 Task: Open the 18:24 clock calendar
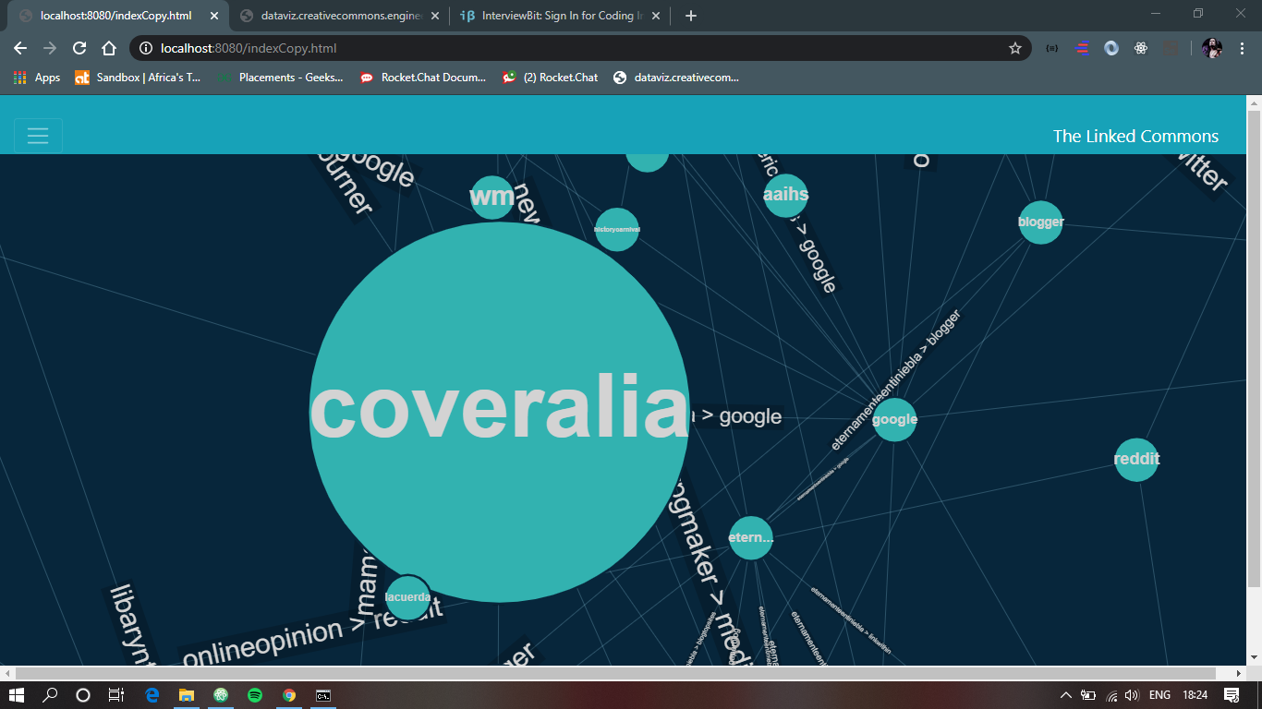[x=1195, y=695]
